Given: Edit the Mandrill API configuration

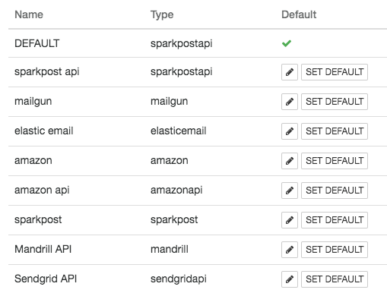Looking at the screenshot, I should click(290, 250).
